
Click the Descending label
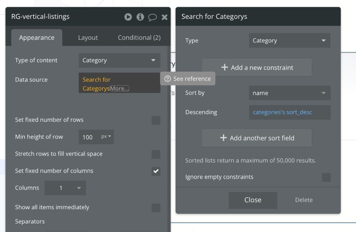coord(201,112)
